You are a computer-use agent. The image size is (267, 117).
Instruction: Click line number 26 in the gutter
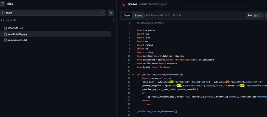coord(129,115)
